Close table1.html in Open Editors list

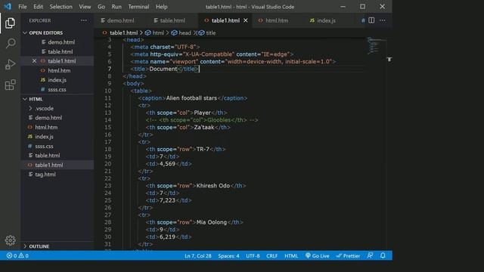(34, 61)
